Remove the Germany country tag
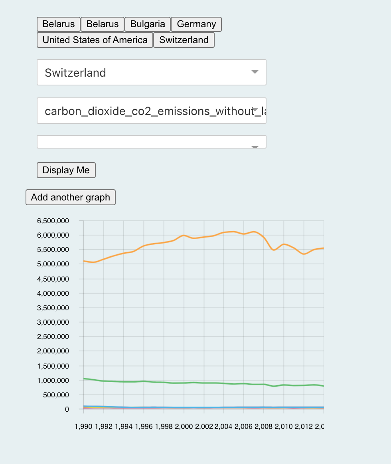Screen dimensions: 391x464 (196, 24)
